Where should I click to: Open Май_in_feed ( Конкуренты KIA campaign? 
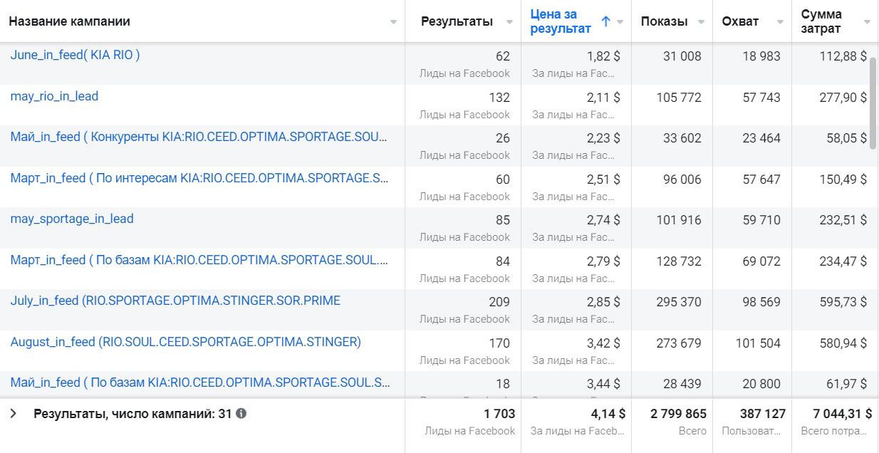click(x=199, y=137)
